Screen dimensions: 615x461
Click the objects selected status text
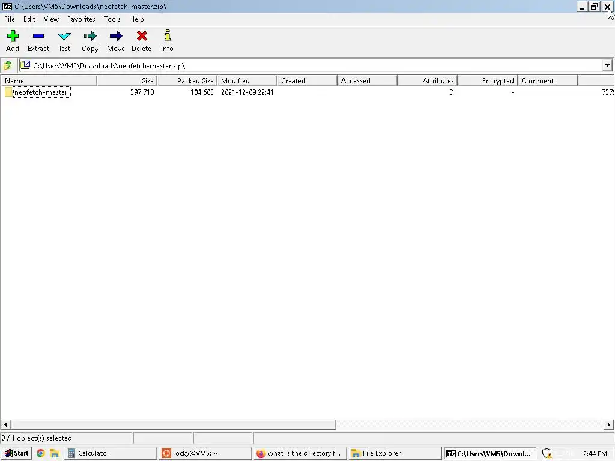point(37,438)
